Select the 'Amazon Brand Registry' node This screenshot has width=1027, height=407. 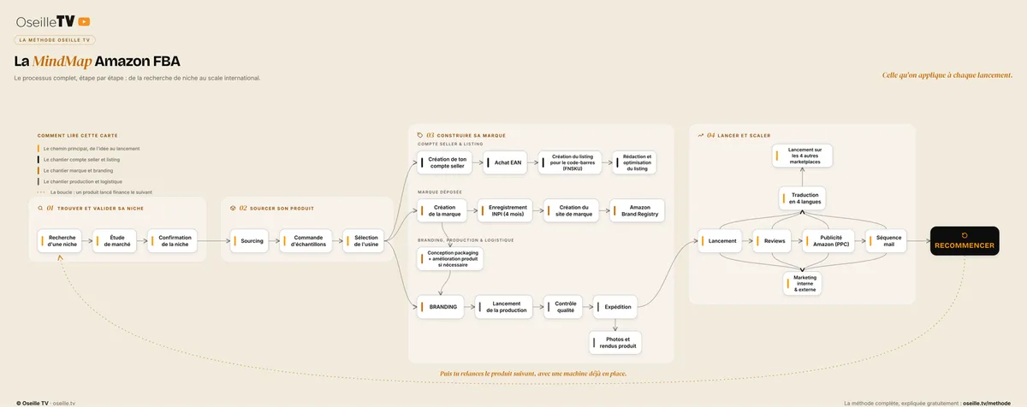tap(637, 211)
